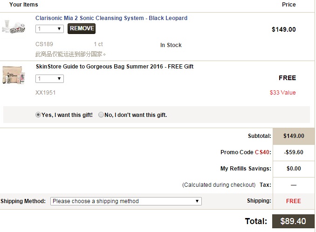Click the SkinStore Guide to Gorgeous Bag title
316x232 pixels.
point(115,67)
